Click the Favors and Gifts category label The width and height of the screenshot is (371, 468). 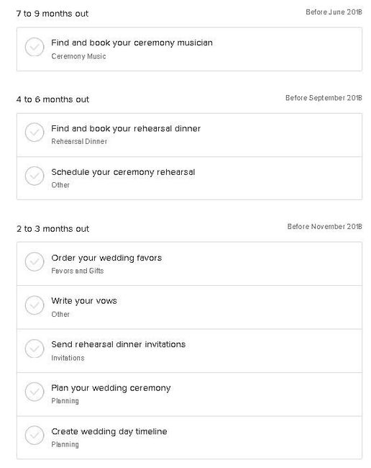tap(78, 271)
